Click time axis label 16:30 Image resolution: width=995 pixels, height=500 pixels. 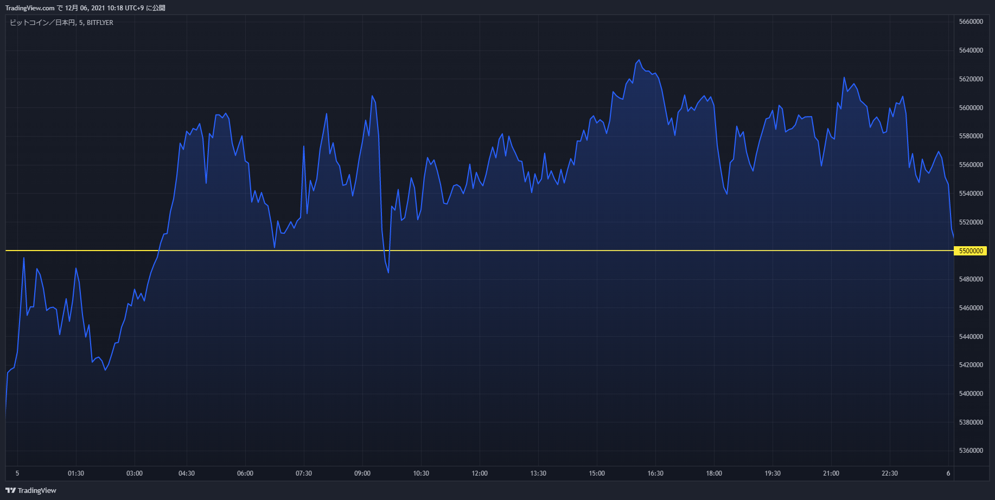coord(655,473)
